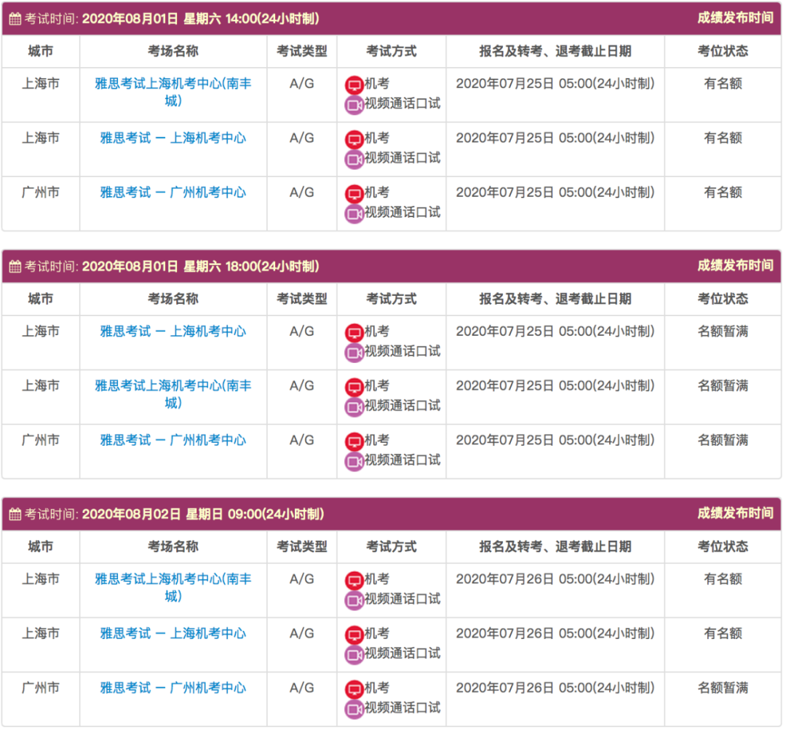This screenshot has width=786, height=730.
Task: Click calendar icon in 08月02日 09:00 header
Action: [15, 514]
